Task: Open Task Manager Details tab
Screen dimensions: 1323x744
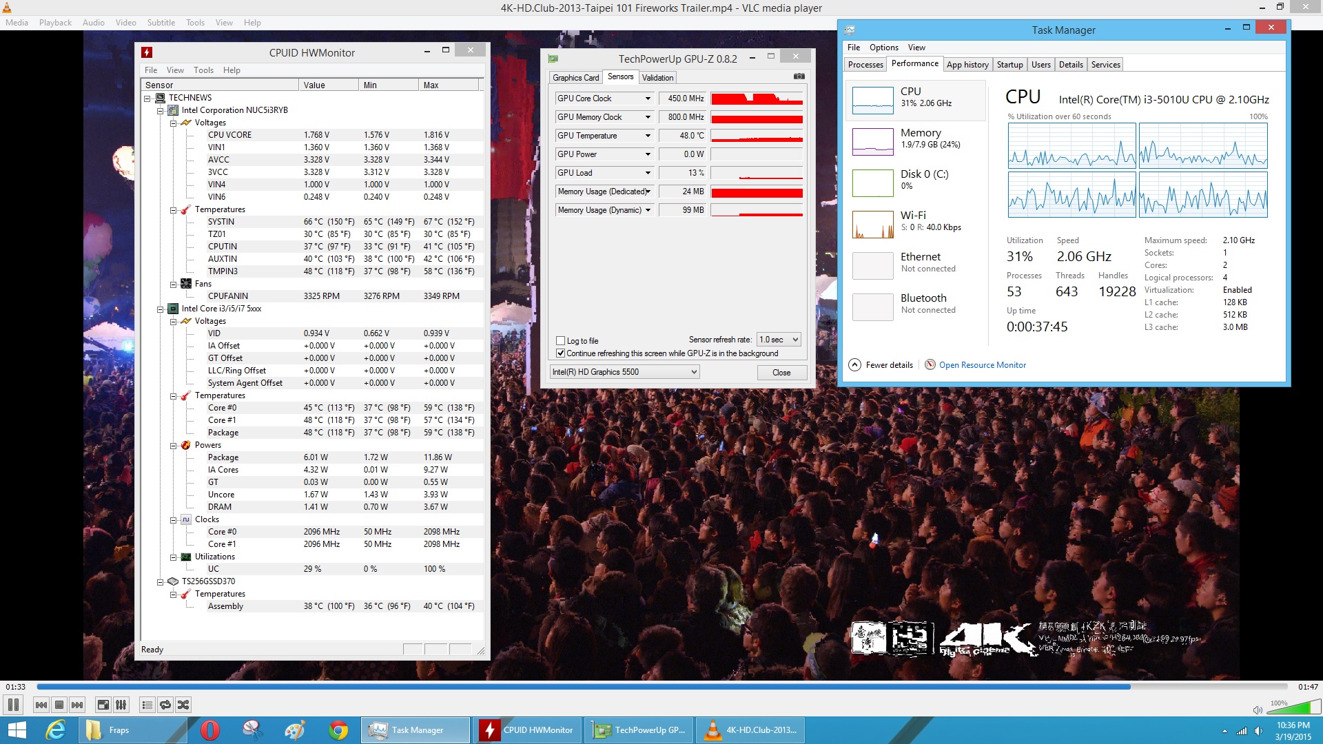Action: [x=1071, y=65]
